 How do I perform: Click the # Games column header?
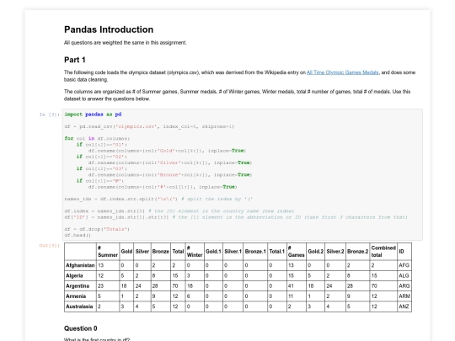tap(297, 252)
